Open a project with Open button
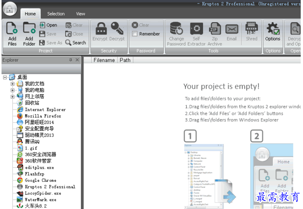303x209 pixels. point(48,25)
